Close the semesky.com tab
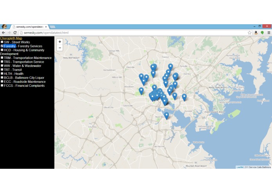This screenshot has width=272, height=193. coord(46,27)
